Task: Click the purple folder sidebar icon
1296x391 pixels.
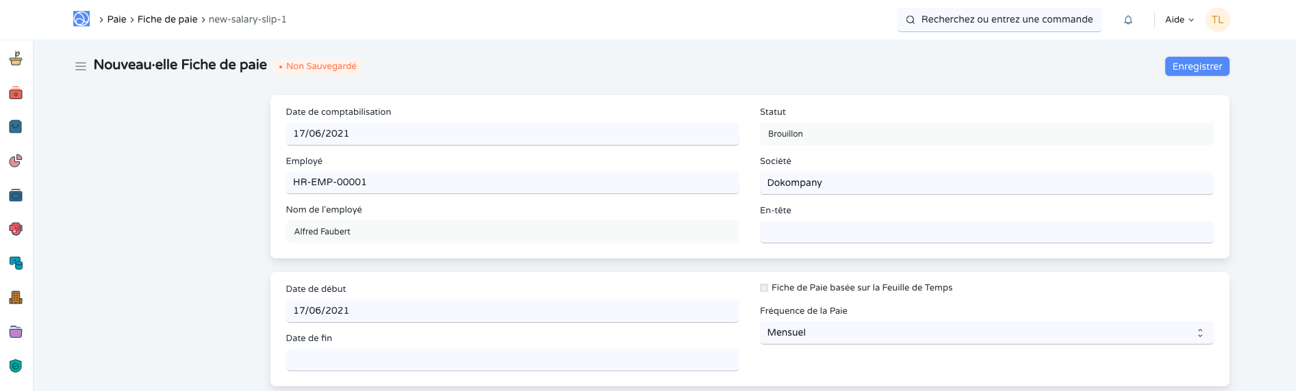Action: (x=16, y=332)
